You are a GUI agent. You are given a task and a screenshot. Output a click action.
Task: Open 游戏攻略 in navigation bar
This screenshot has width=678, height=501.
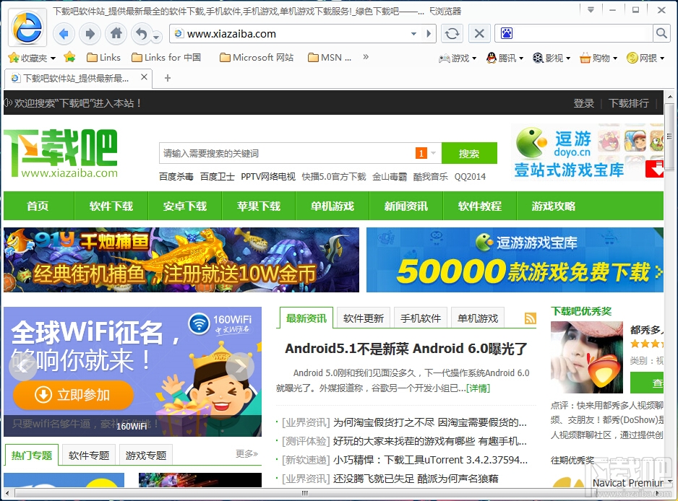click(x=554, y=206)
